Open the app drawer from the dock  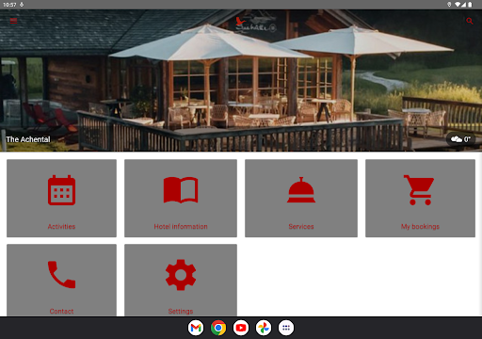pyautogui.click(x=286, y=328)
